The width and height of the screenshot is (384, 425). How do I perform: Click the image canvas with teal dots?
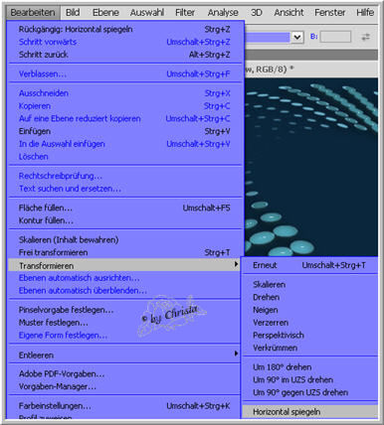click(x=311, y=167)
